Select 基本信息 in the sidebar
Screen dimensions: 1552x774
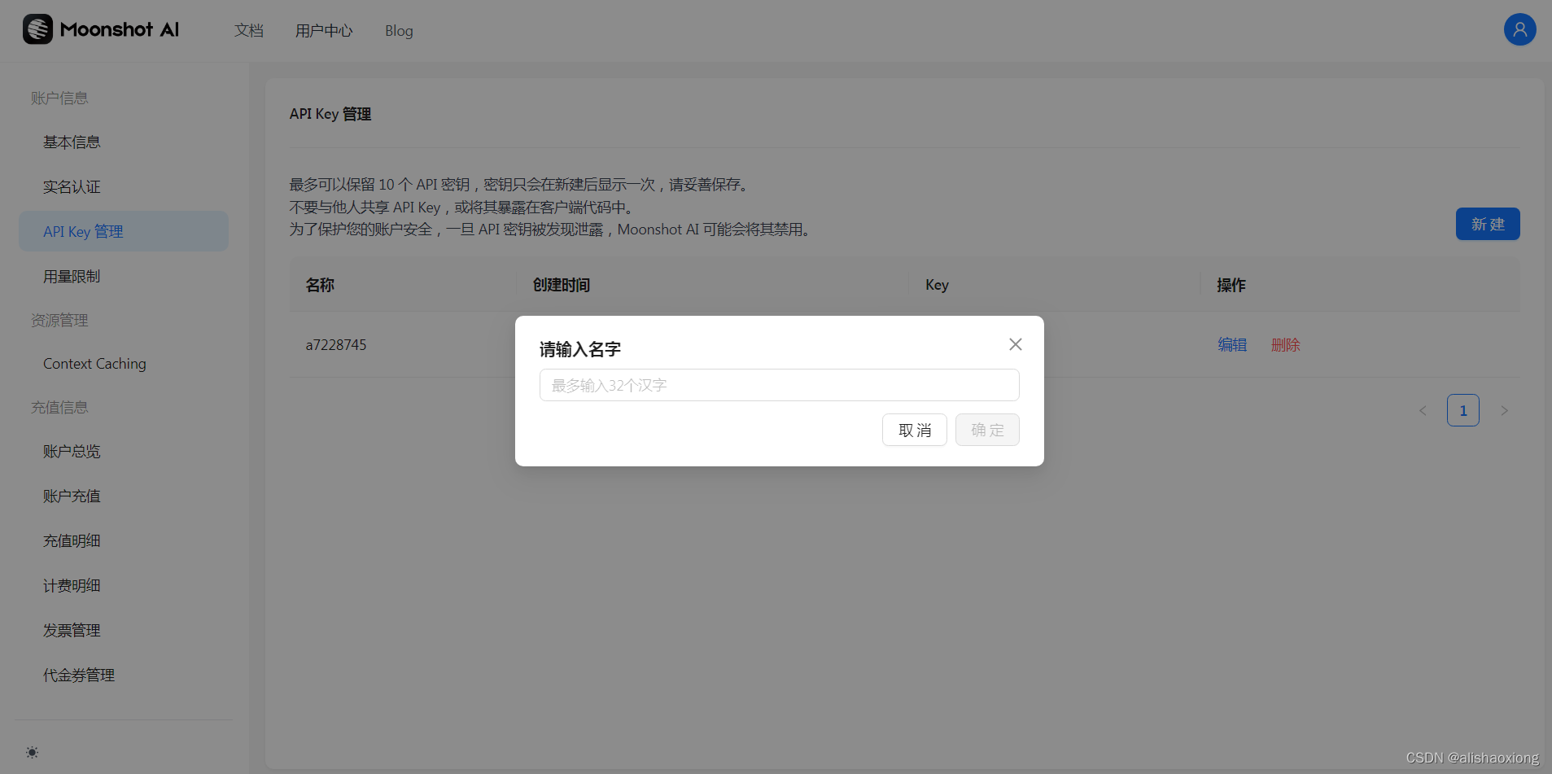click(124, 142)
